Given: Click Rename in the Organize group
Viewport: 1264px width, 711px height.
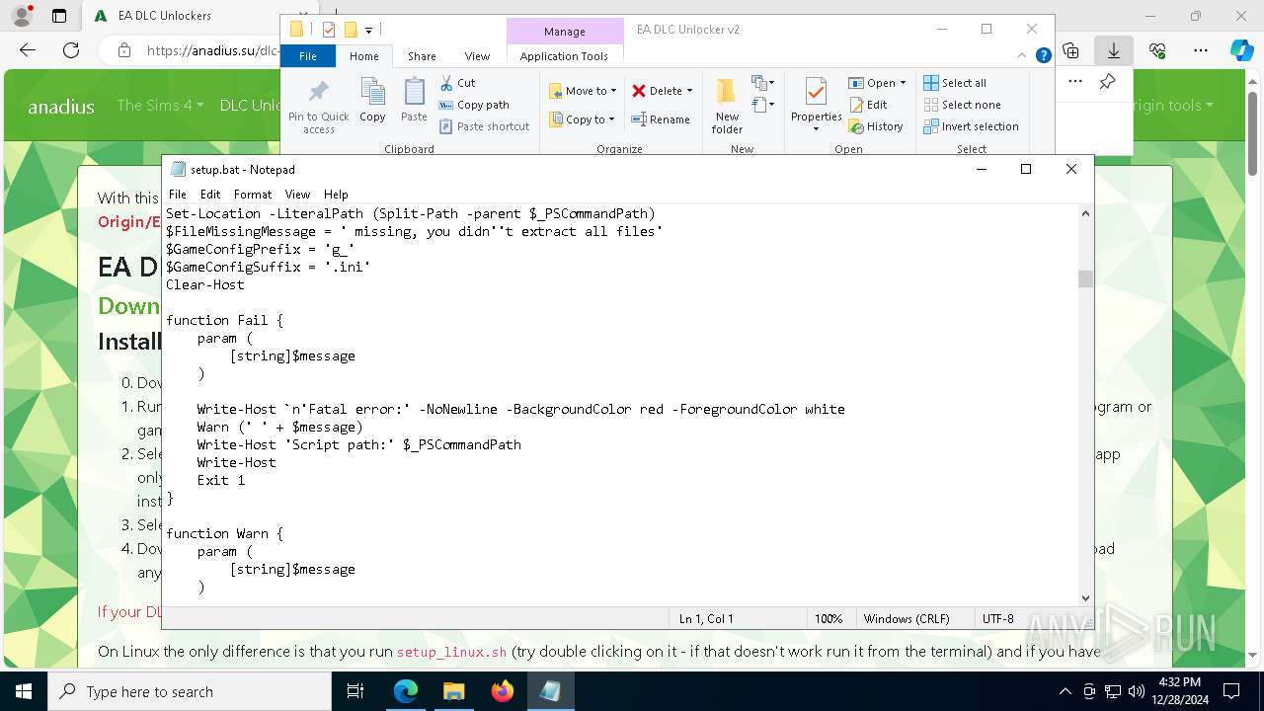Looking at the screenshot, I should coord(661,119).
